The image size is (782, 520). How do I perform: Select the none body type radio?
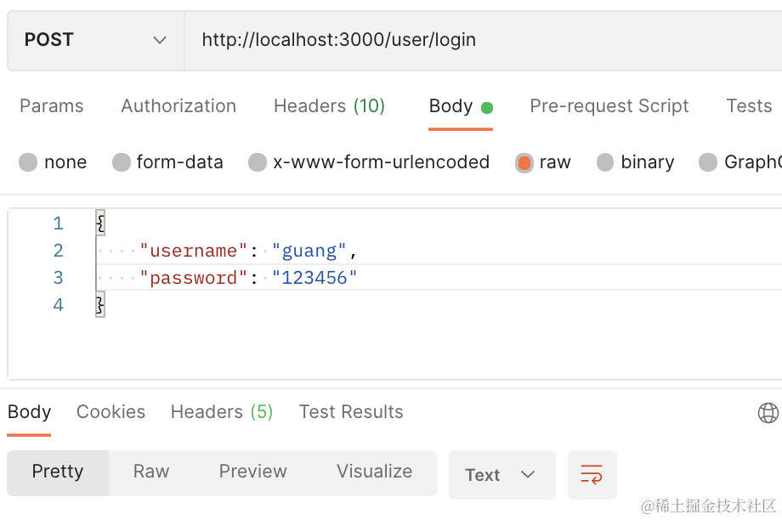[x=28, y=162]
